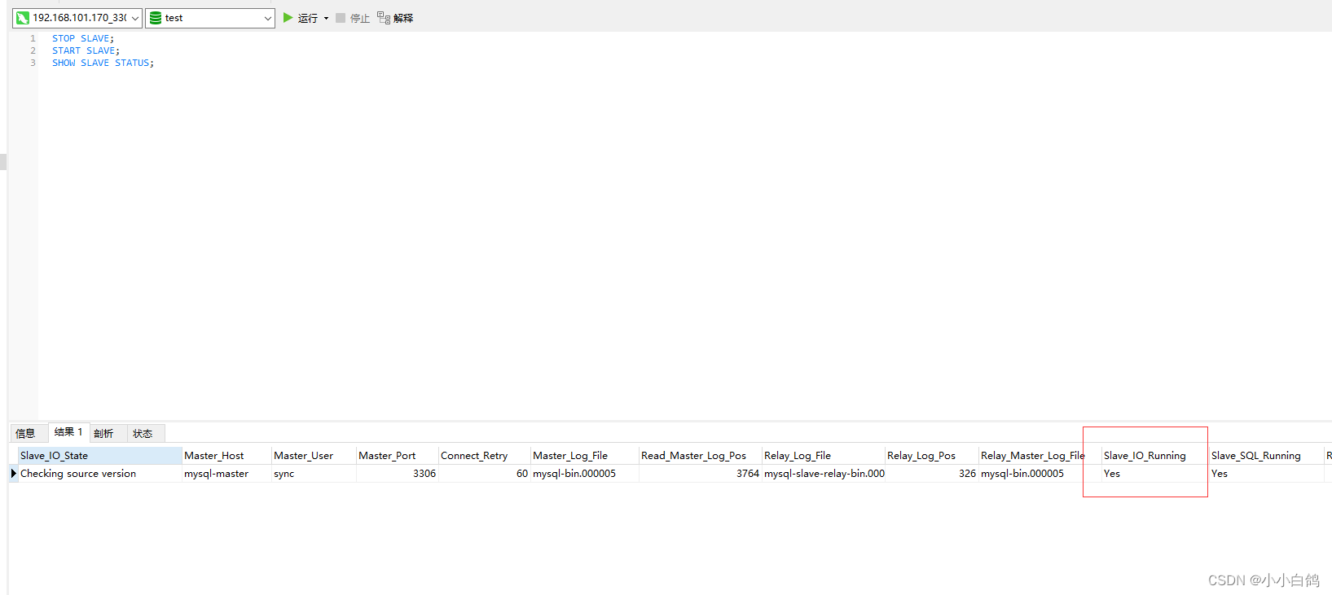Click the Slave_IO_State column header
Image resolution: width=1332 pixels, height=595 pixels.
(x=99, y=456)
